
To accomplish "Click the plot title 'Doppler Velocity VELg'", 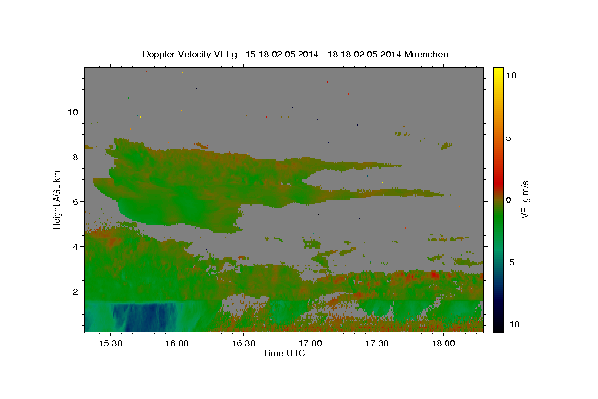I will click(x=189, y=54).
